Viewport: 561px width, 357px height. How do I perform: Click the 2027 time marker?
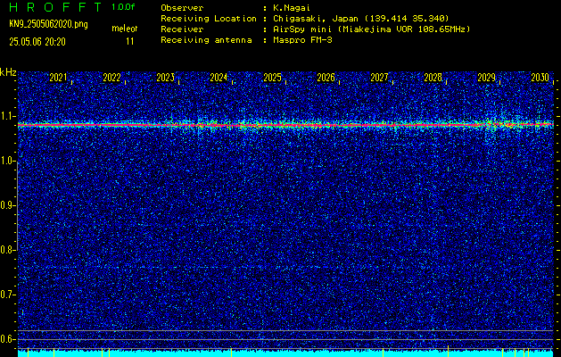click(379, 78)
